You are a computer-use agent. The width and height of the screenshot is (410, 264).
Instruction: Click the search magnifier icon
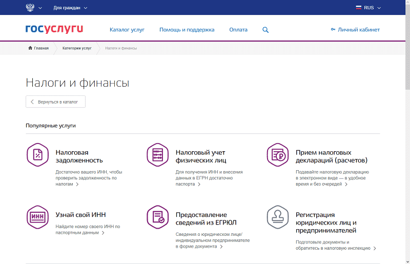point(265,30)
